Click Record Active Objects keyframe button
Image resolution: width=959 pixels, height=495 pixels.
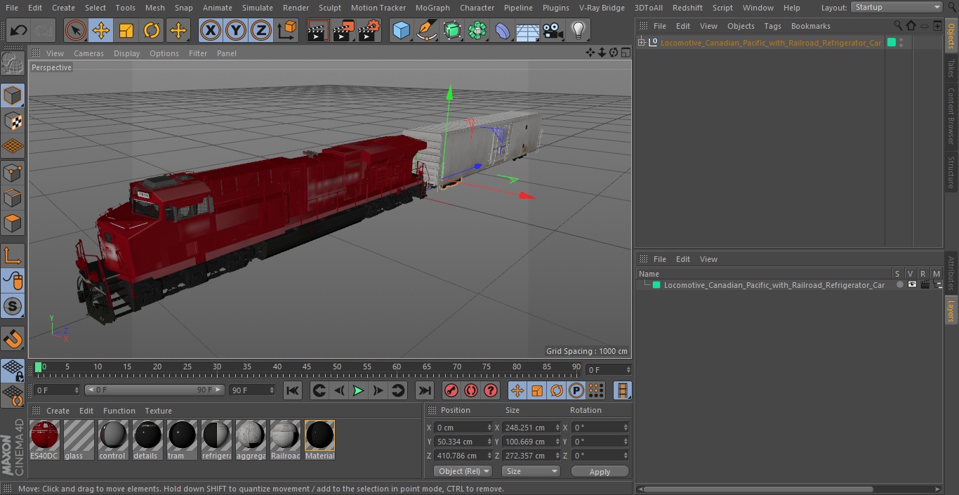pyautogui.click(x=451, y=390)
